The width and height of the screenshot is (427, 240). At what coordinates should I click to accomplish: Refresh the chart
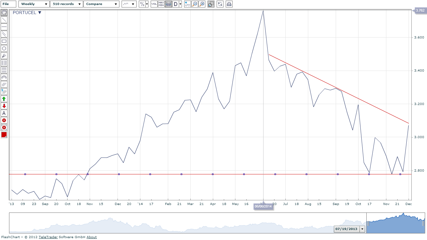pyautogui.click(x=220, y=4)
